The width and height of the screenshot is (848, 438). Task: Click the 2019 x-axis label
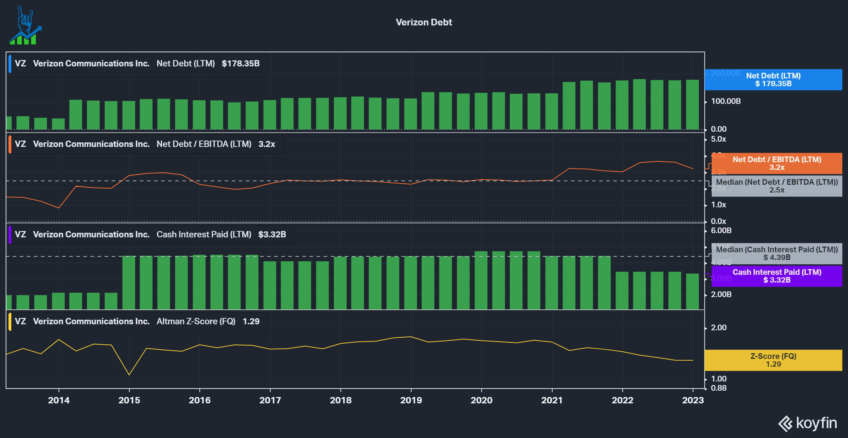click(x=411, y=400)
